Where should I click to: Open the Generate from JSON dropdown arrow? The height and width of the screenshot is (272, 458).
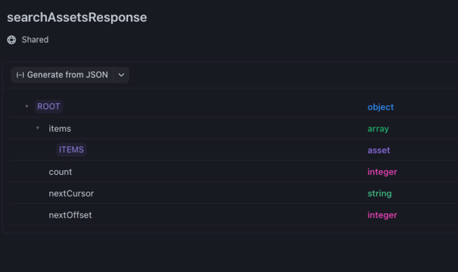tap(121, 75)
